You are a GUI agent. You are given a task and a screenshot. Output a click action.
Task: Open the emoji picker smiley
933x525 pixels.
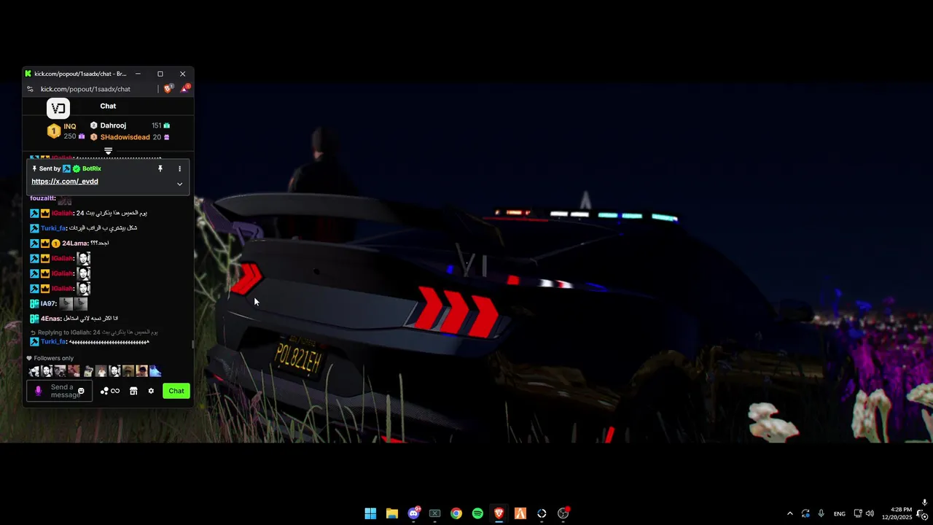(x=81, y=391)
